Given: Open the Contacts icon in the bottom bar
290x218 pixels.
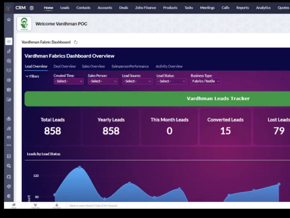Looking at the screenshot, I should 57,206.
